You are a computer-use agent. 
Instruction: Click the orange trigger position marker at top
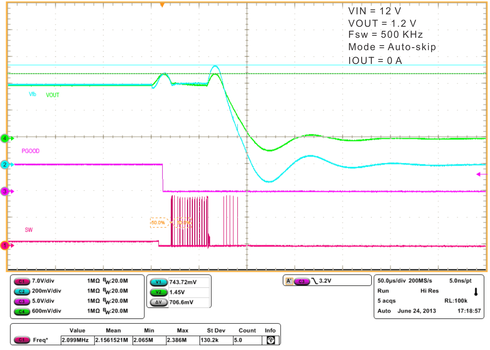pyautogui.click(x=162, y=5)
